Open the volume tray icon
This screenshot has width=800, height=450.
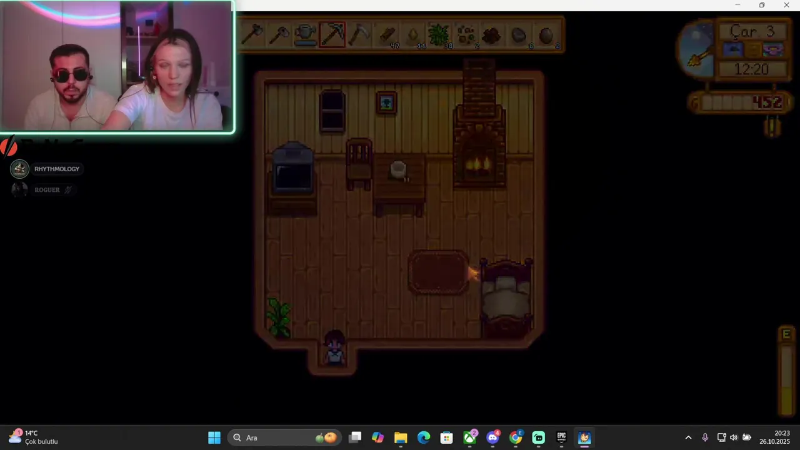[734, 437]
